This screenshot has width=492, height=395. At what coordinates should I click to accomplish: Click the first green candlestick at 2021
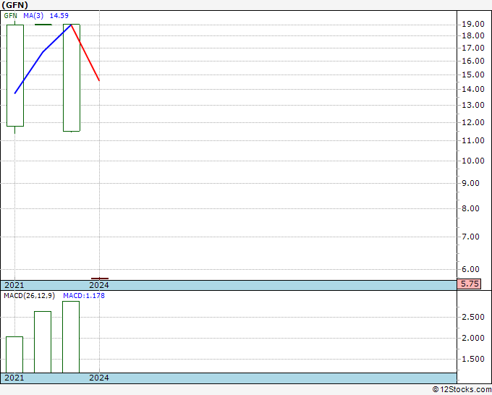pyautogui.click(x=15, y=76)
